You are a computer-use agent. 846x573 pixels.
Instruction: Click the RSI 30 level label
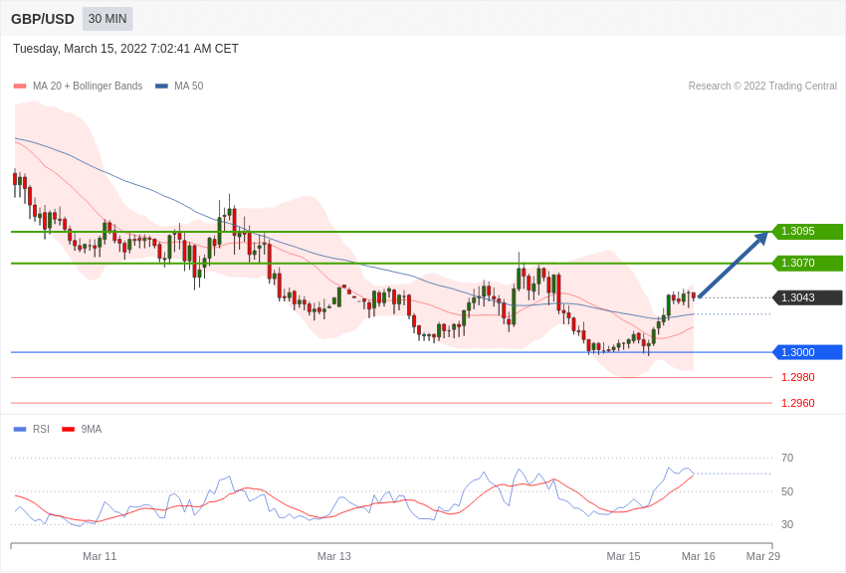coord(787,524)
